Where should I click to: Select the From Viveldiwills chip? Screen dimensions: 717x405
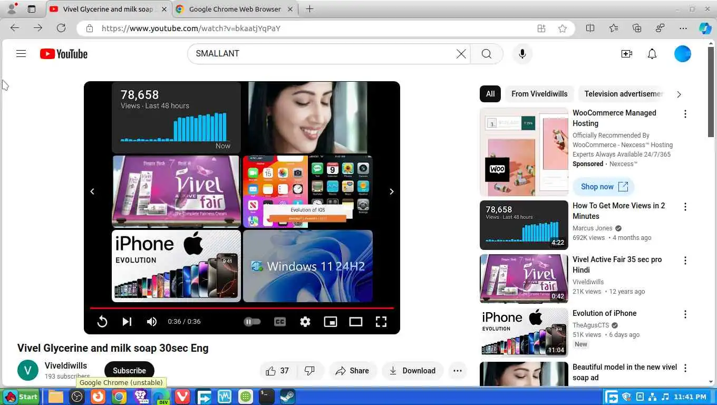(539, 94)
